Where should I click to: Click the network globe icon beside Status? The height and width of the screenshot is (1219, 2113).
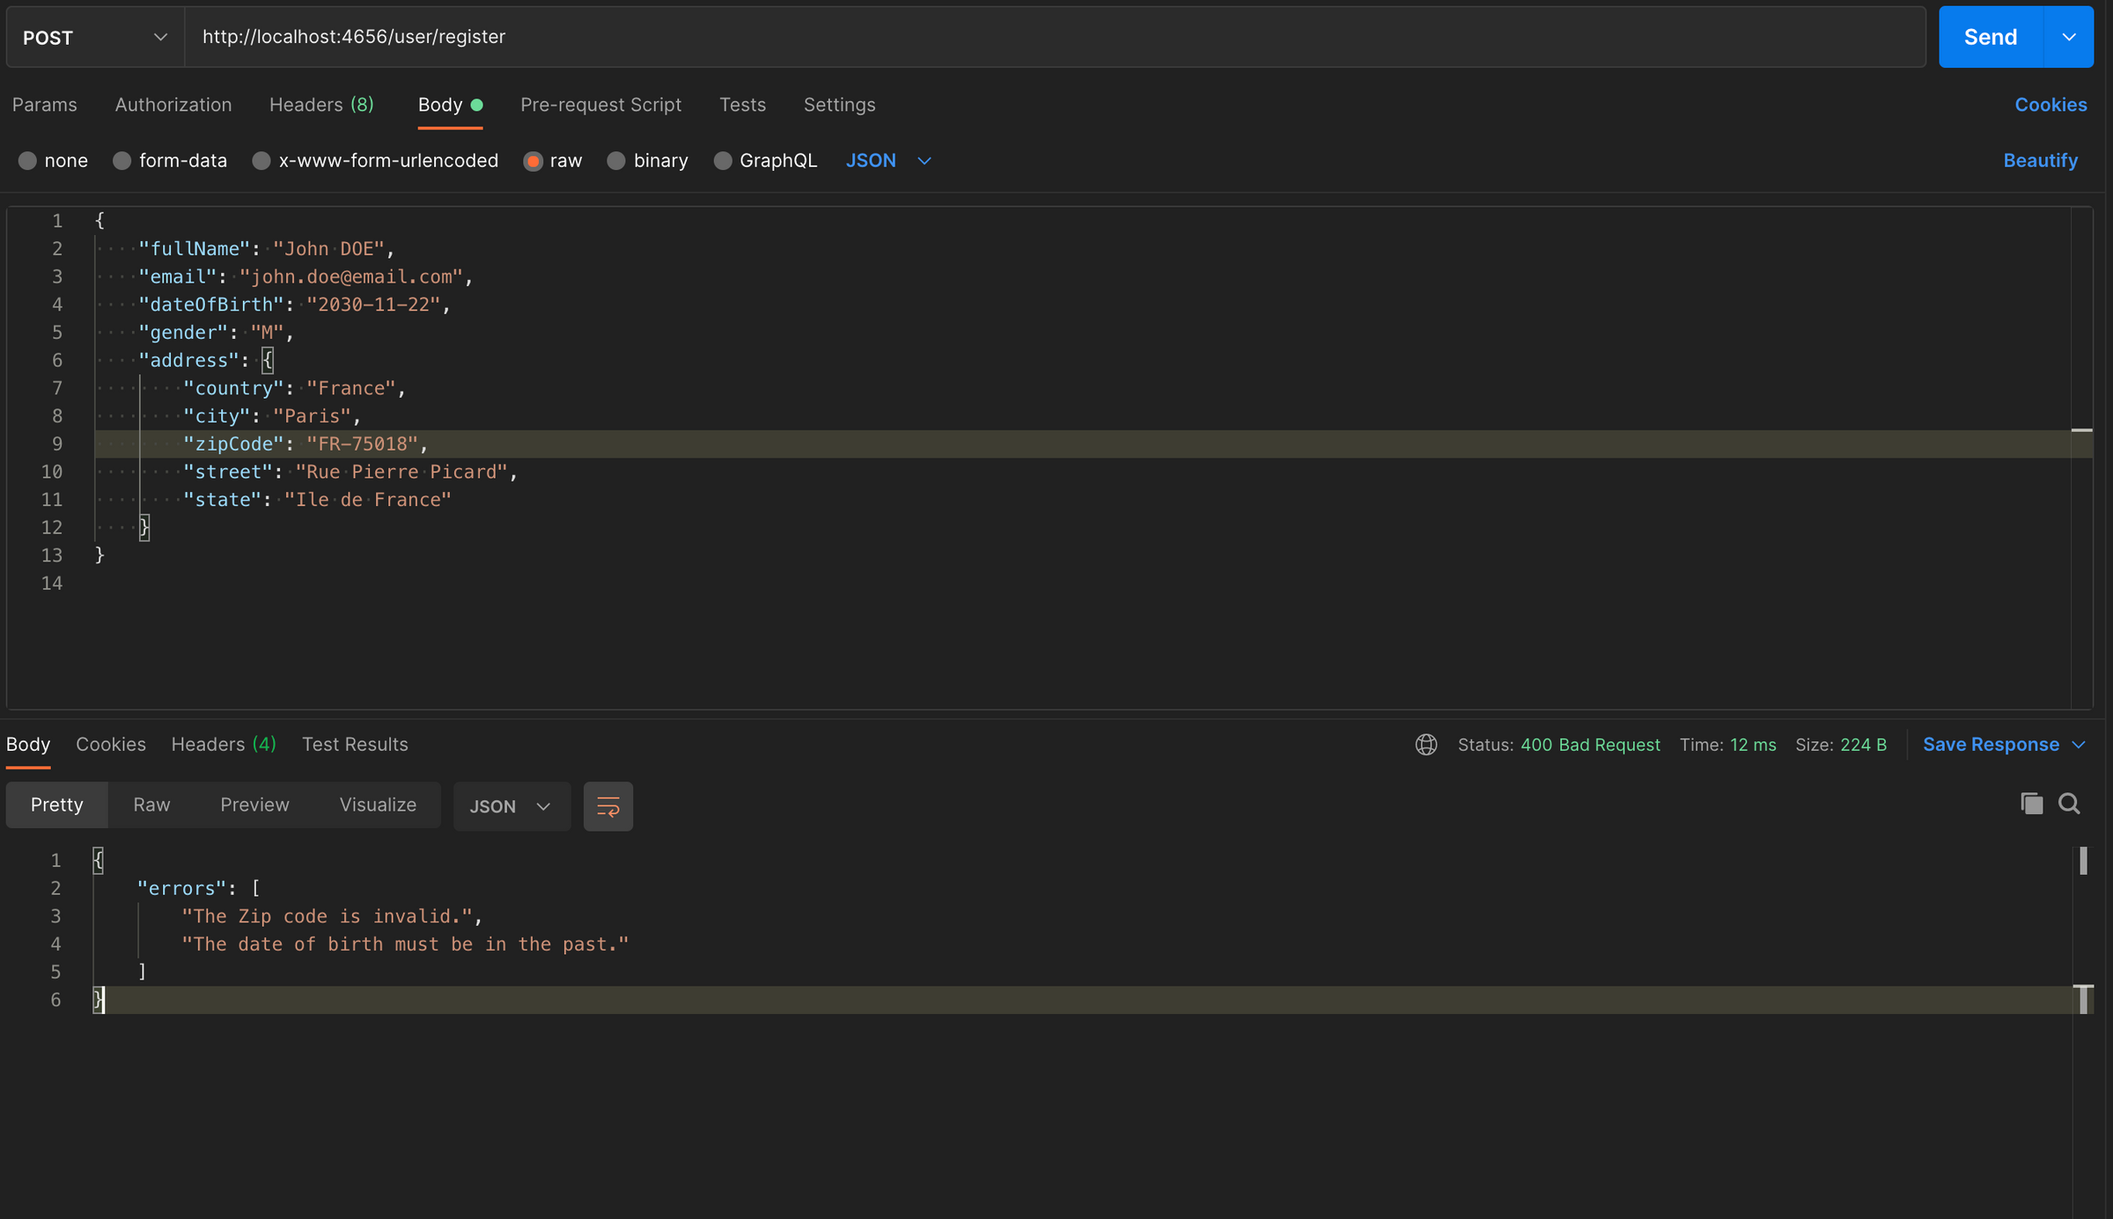1425,745
